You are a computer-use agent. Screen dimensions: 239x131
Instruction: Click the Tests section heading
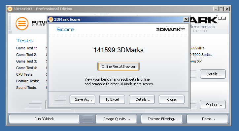(24, 40)
